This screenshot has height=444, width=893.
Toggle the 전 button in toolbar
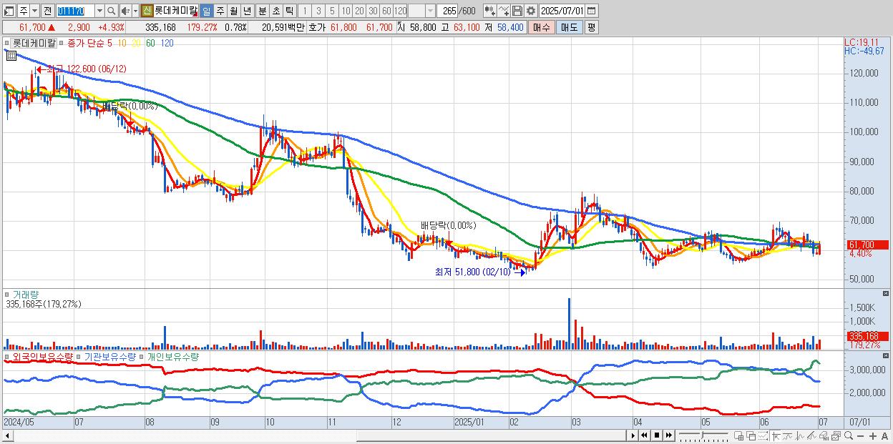point(47,11)
